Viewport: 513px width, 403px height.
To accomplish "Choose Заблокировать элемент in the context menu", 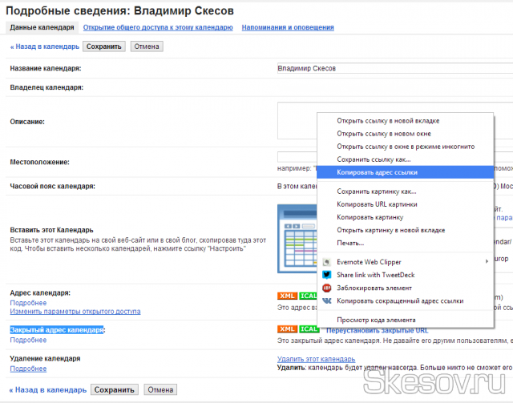I will (374, 288).
